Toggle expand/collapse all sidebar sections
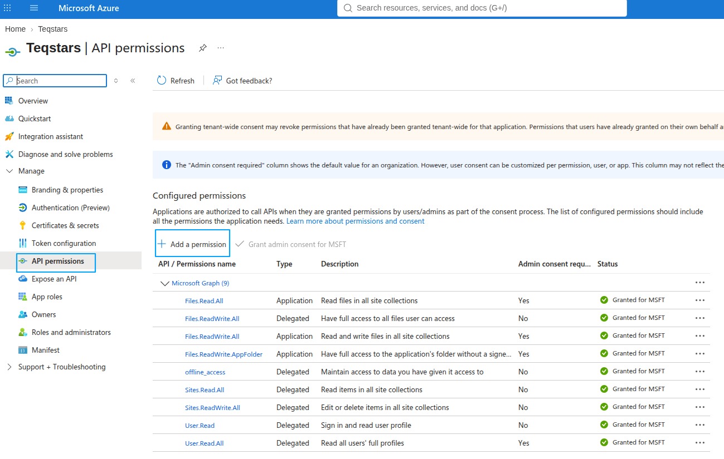Image resolution: width=724 pixels, height=459 pixels. click(x=116, y=81)
